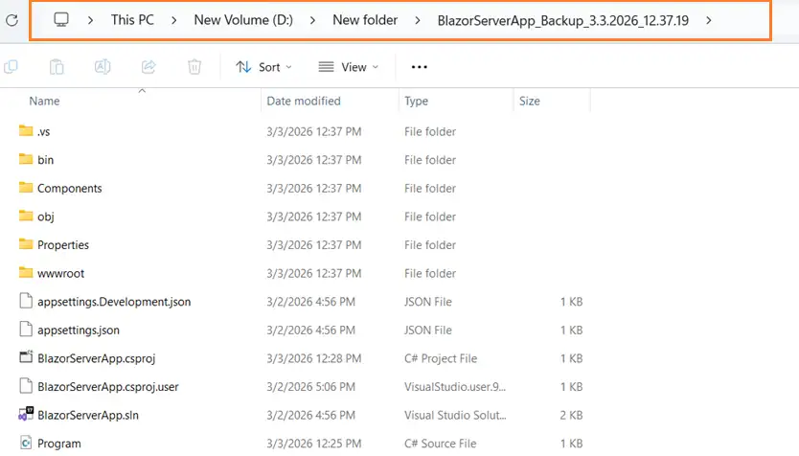Click the BlazorServerApp.sln solution icon
Screen dimensions: 799x456
click(x=26, y=414)
